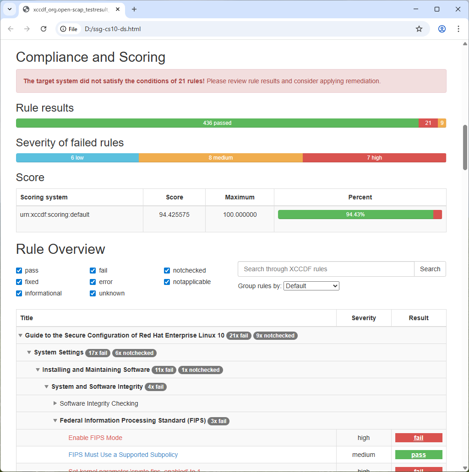Image resolution: width=469 pixels, height=472 pixels.
Task: Collapse the System Settings tree group
Action: coord(29,353)
